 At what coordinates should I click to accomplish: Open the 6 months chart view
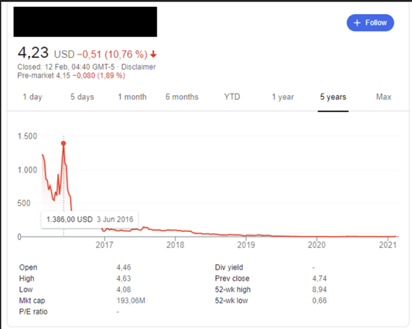[182, 96]
